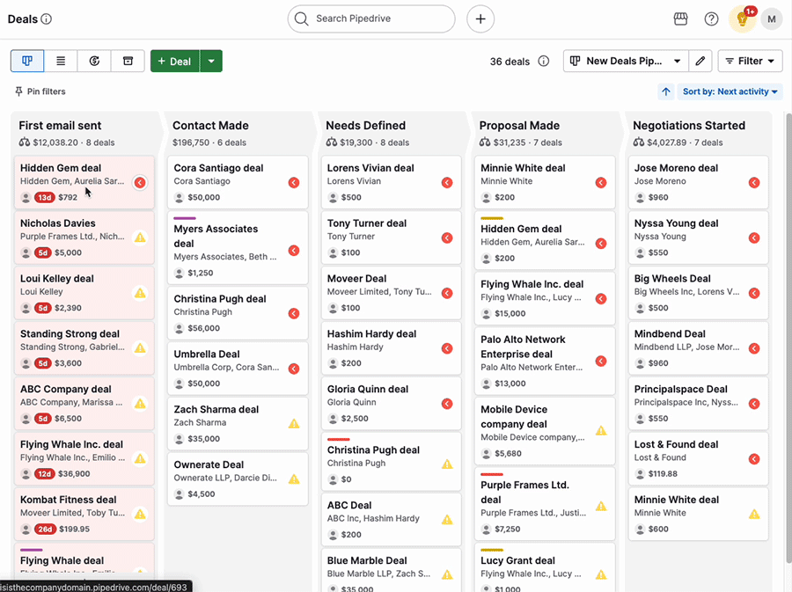Open the forecast view icon
This screenshot has width=792, height=592.
point(94,61)
